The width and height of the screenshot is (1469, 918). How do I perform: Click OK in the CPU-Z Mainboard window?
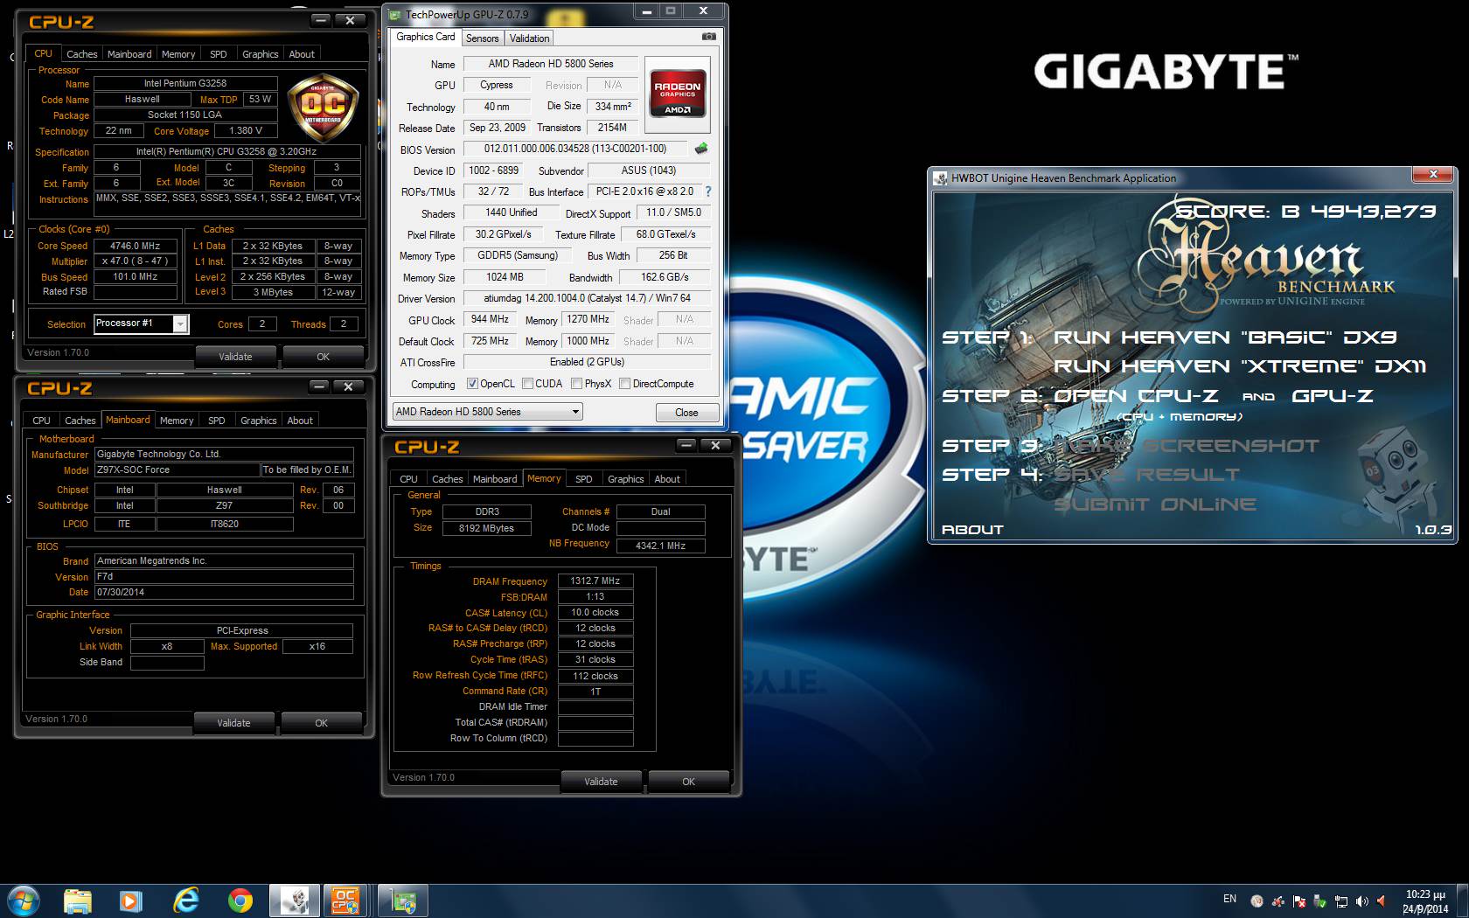pyautogui.click(x=321, y=723)
